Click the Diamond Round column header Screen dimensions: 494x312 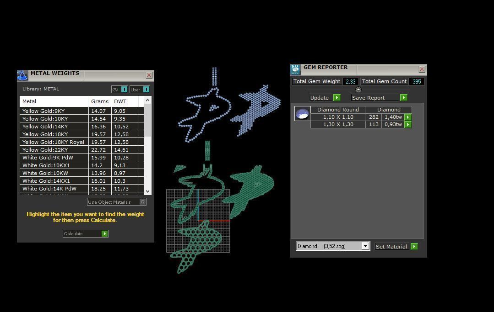coord(338,110)
